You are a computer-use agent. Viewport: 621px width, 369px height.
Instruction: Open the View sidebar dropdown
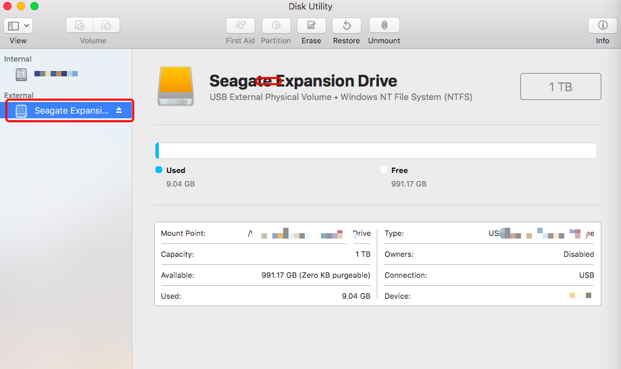(x=18, y=26)
